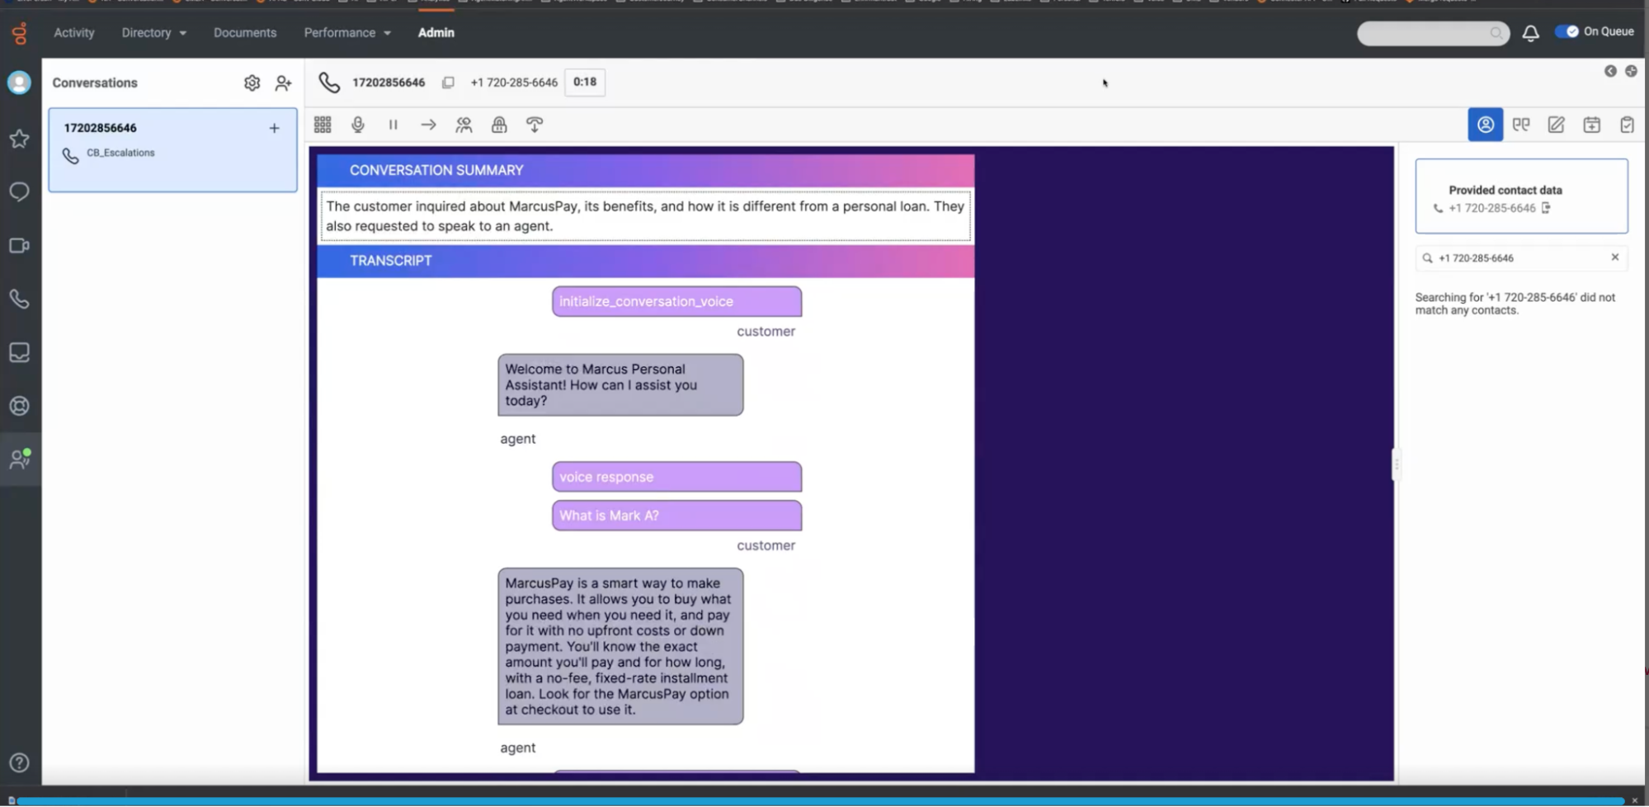
Task: Clear the contact search field
Action: click(x=1614, y=257)
